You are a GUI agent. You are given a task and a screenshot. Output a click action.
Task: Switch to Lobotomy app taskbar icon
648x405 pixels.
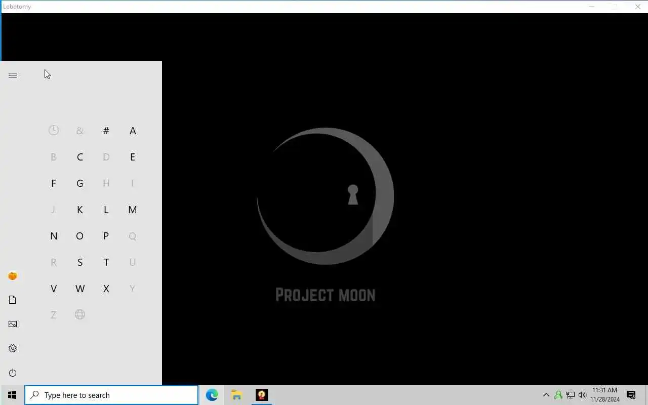(261, 395)
